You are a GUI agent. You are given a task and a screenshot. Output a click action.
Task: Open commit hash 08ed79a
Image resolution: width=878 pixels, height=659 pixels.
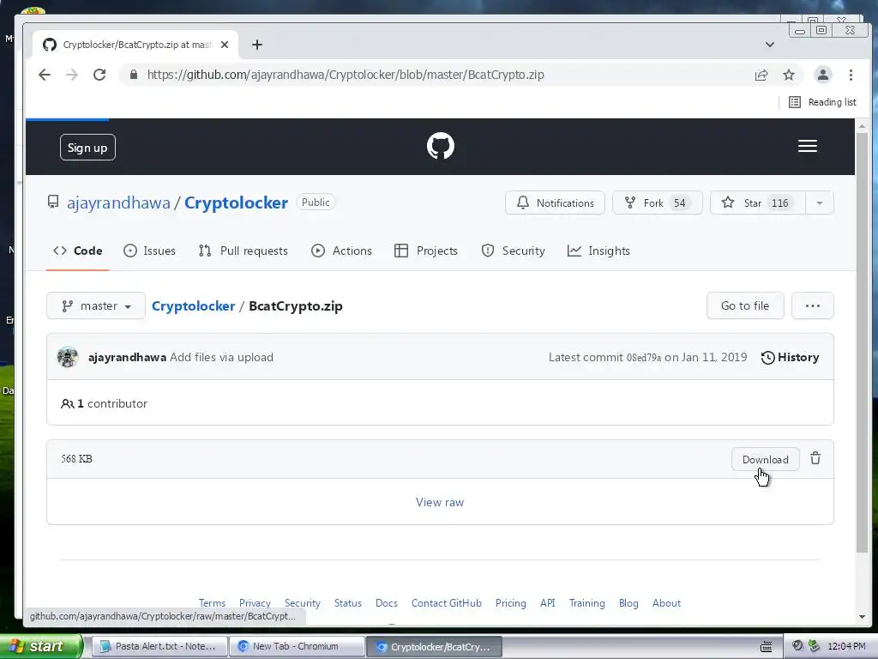point(643,358)
